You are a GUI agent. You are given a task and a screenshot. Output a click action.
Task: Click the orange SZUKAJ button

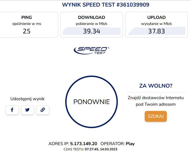coord(156,116)
